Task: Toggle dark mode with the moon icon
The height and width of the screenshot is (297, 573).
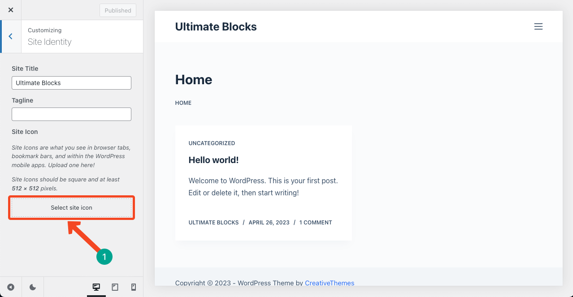Action: coord(33,287)
